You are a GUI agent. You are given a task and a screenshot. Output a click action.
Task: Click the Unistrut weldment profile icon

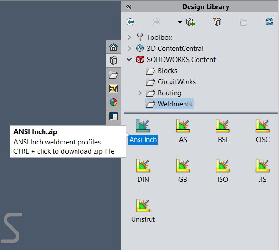(143, 206)
